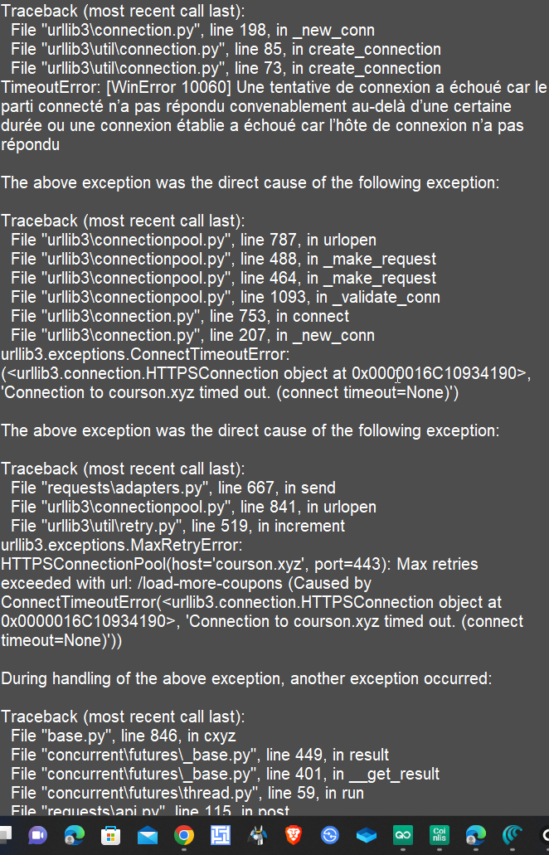Click 'During handling of the above exception' line

[246, 678]
